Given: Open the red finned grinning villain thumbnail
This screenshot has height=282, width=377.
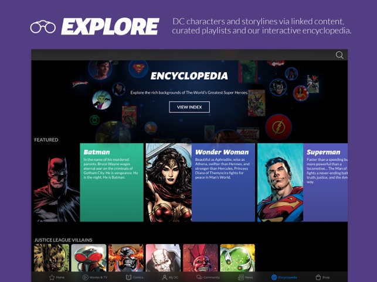Looking at the screenshot, I should (x=201, y=258).
